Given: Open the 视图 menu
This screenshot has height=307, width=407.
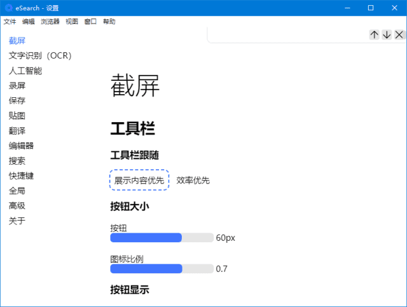Looking at the screenshot, I should click(72, 22).
